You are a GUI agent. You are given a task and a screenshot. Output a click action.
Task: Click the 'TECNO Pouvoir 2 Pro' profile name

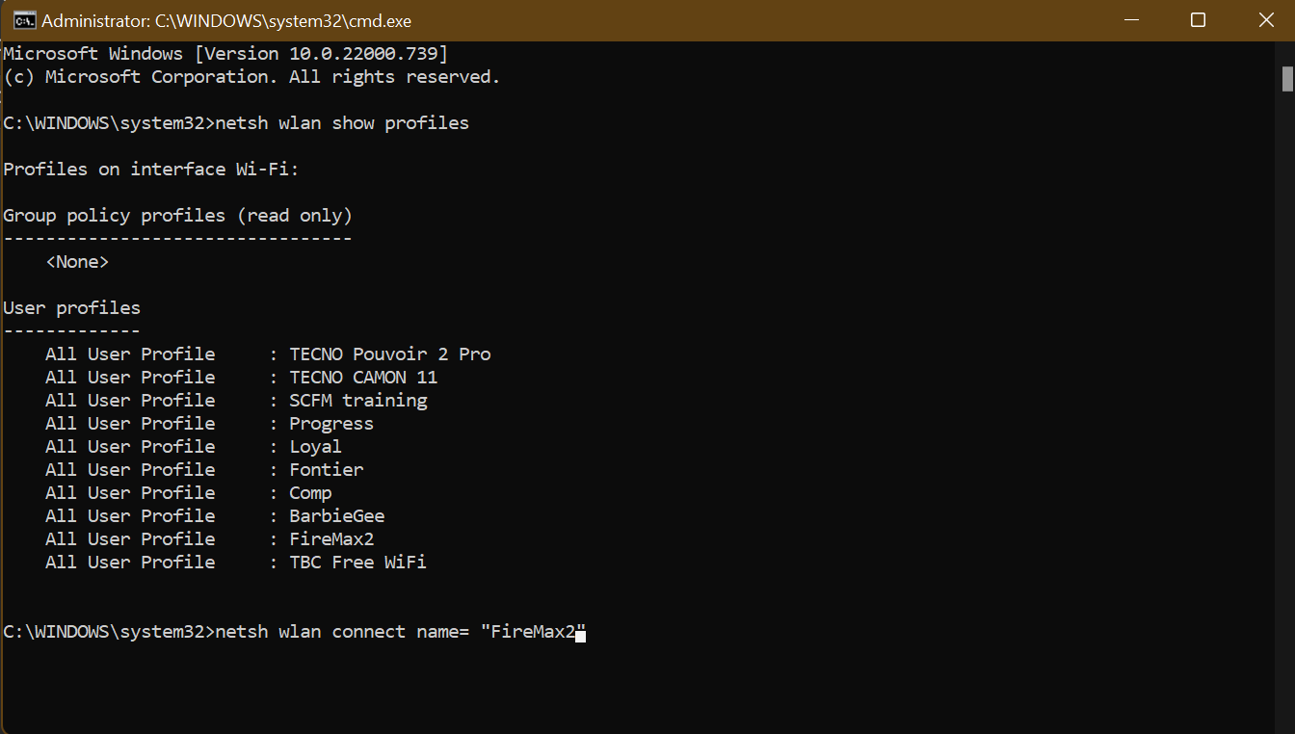click(x=389, y=354)
